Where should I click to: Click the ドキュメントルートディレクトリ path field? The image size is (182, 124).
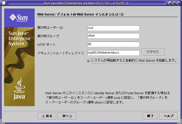(x=113, y=53)
